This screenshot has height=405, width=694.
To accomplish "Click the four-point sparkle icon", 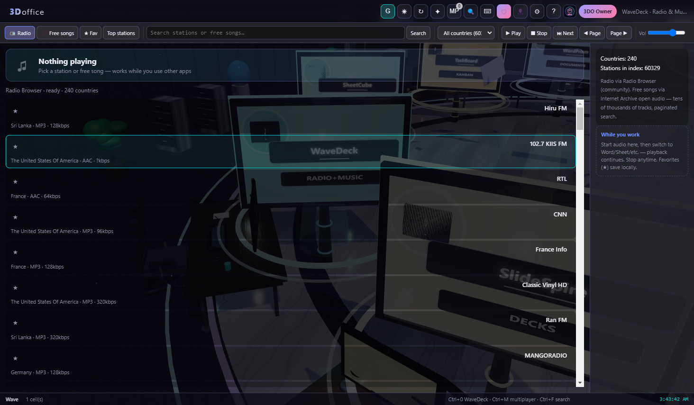I will pos(438,11).
